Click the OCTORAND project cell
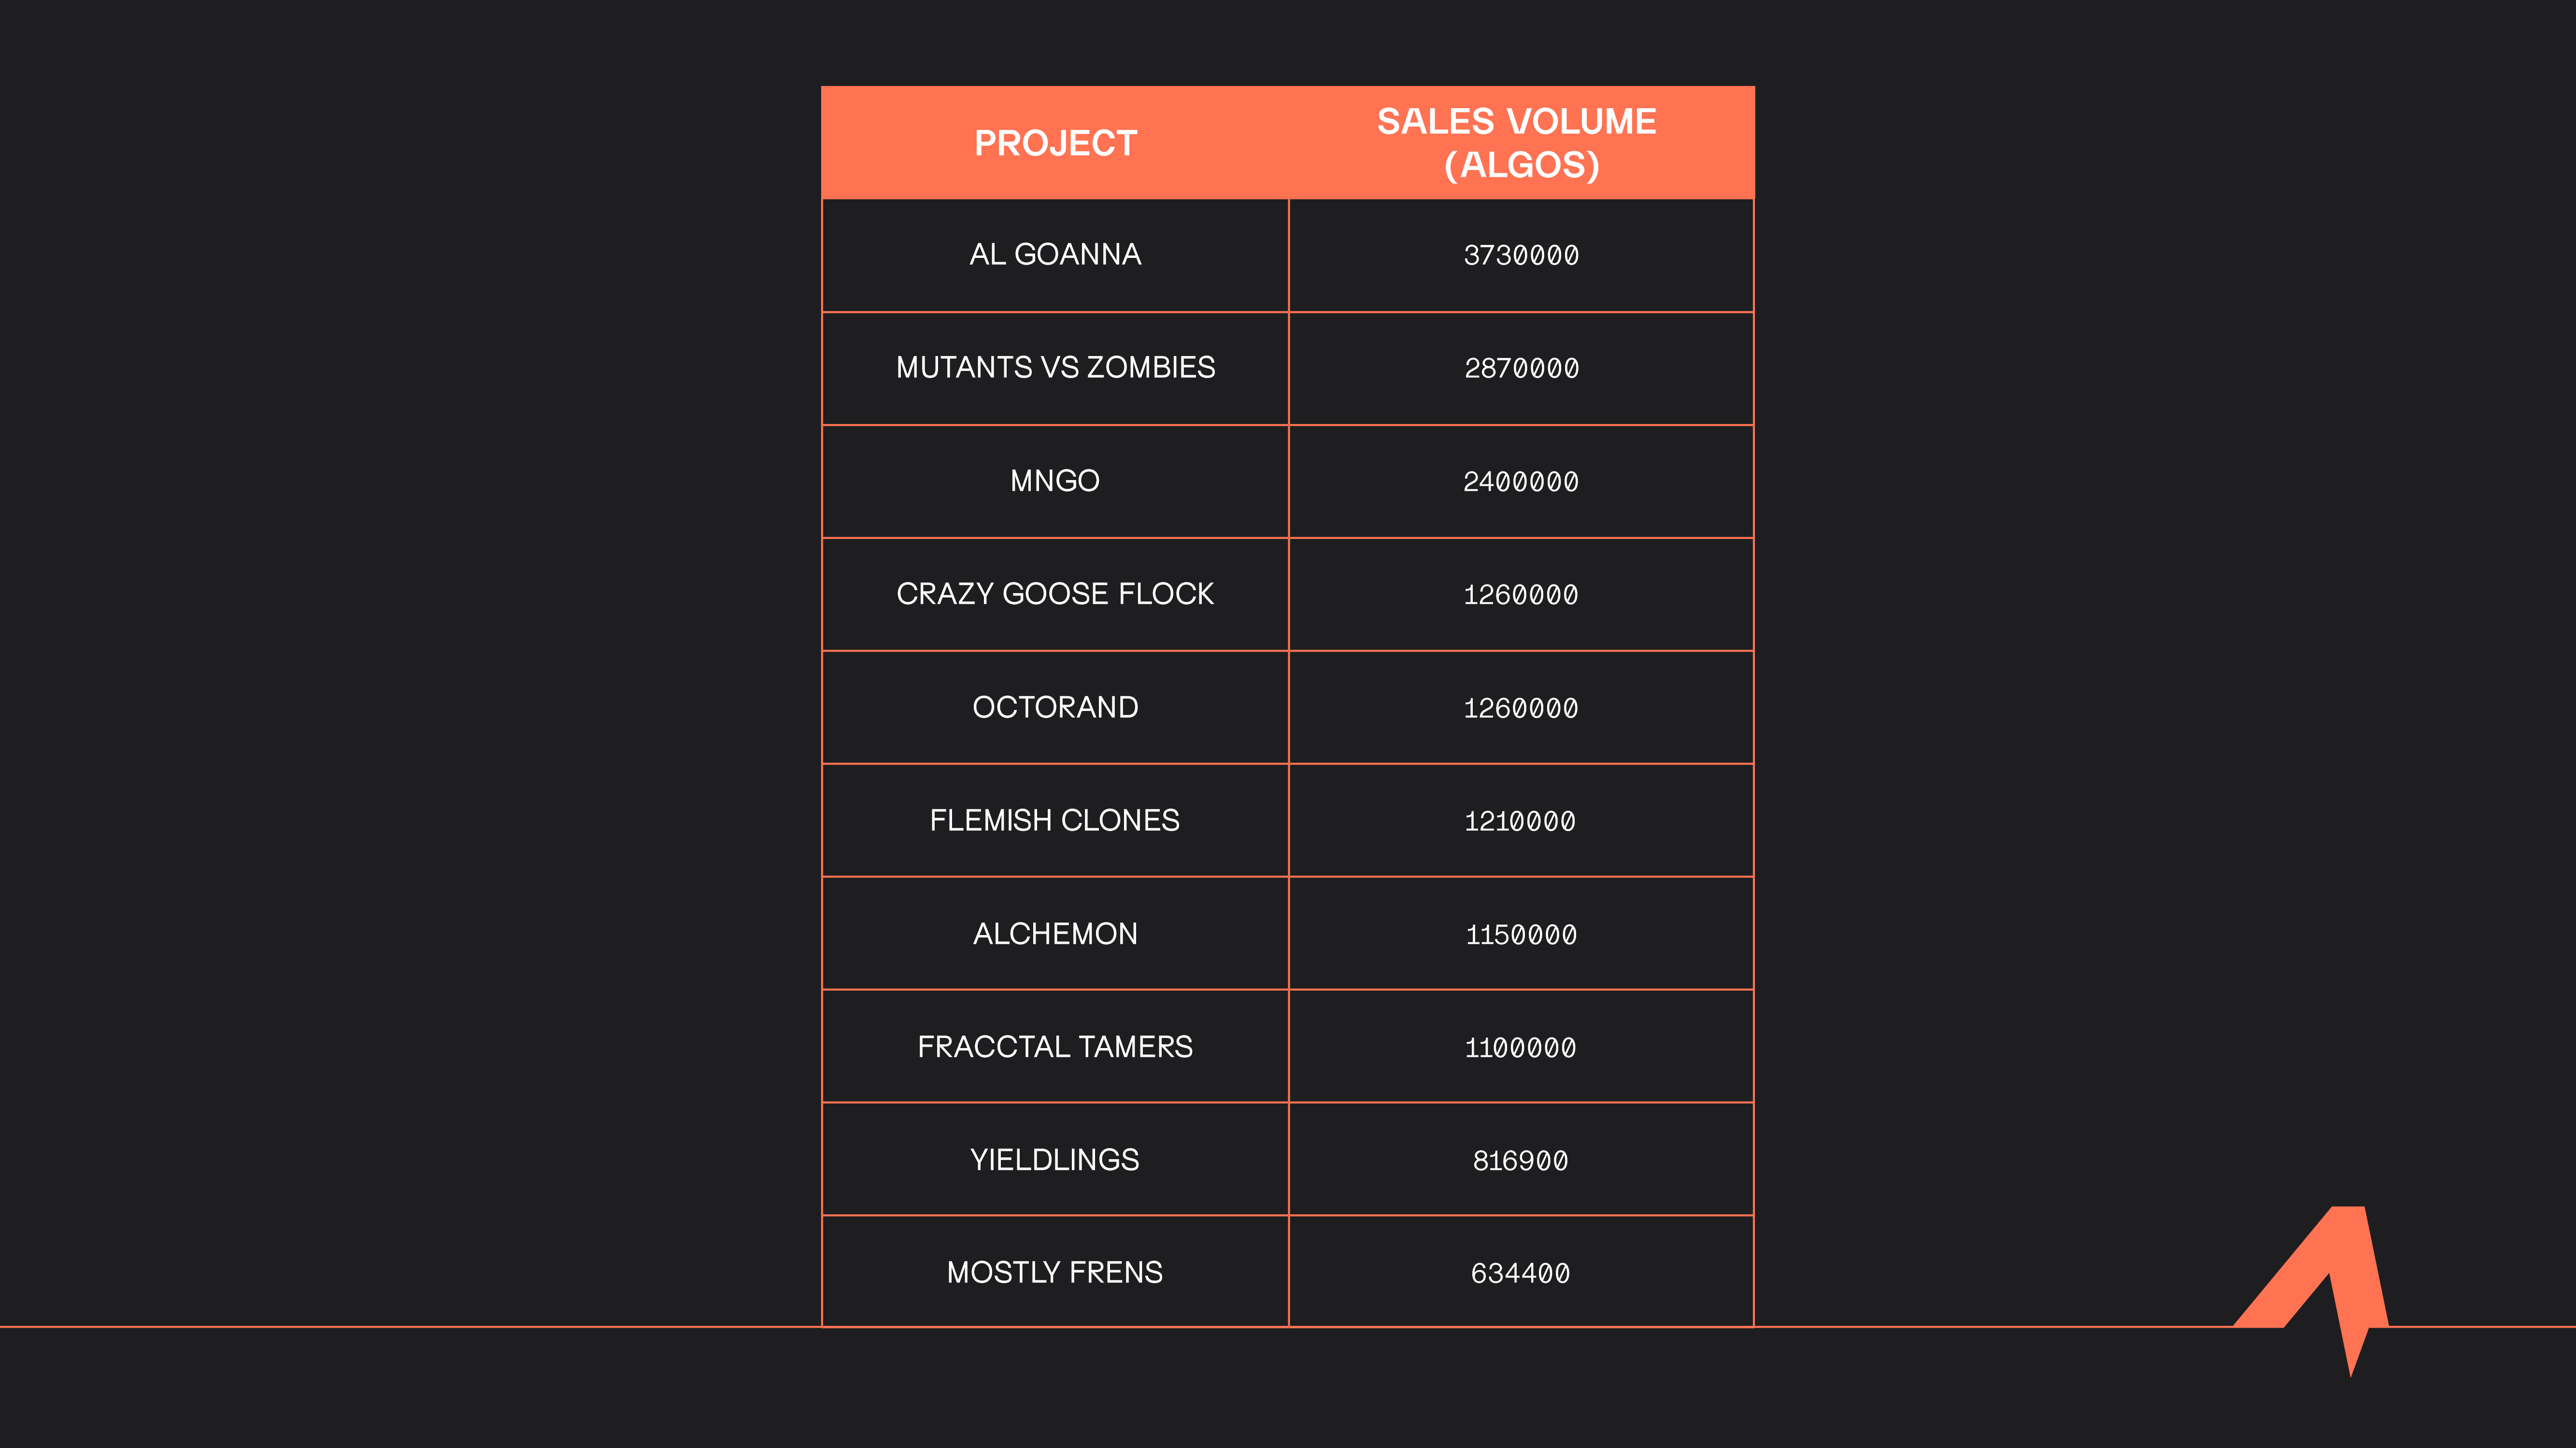The height and width of the screenshot is (1448, 2576). coord(1055,707)
